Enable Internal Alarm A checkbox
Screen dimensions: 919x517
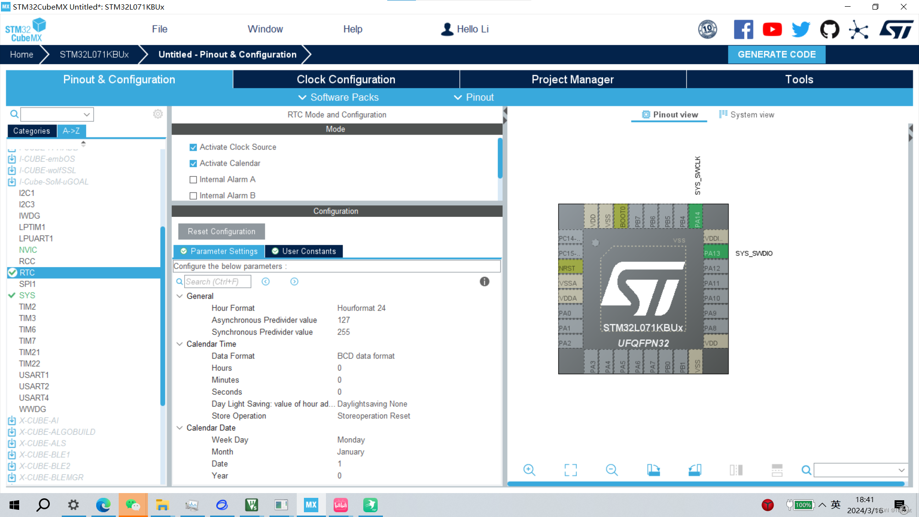coord(193,180)
